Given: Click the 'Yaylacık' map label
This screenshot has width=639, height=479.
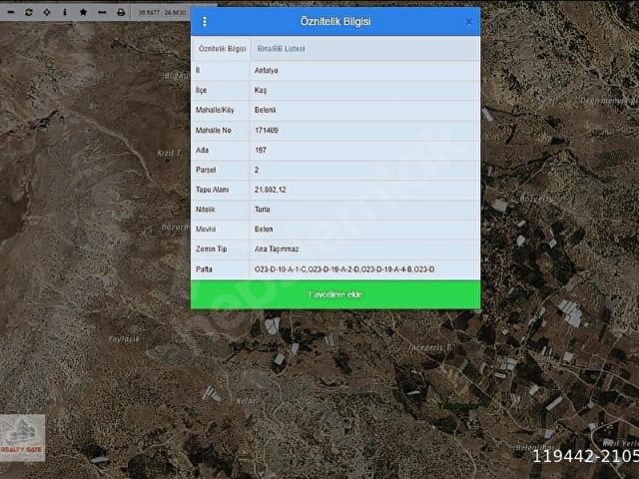Looking at the screenshot, I should [124, 339].
